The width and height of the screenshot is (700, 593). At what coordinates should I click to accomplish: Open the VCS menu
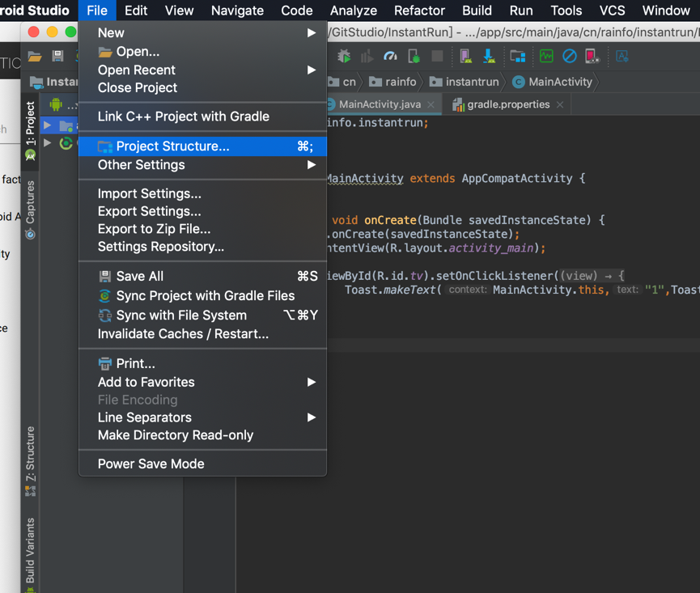pyautogui.click(x=613, y=11)
